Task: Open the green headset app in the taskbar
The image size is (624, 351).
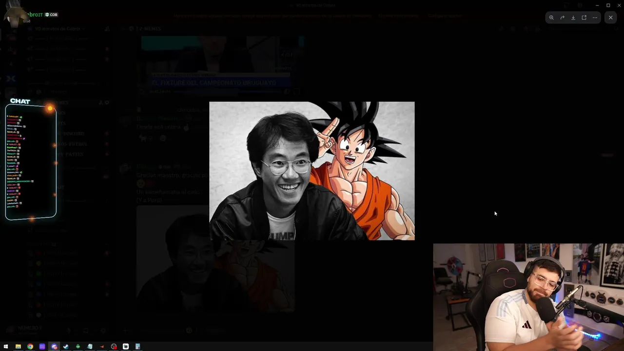Action: click(x=78, y=347)
